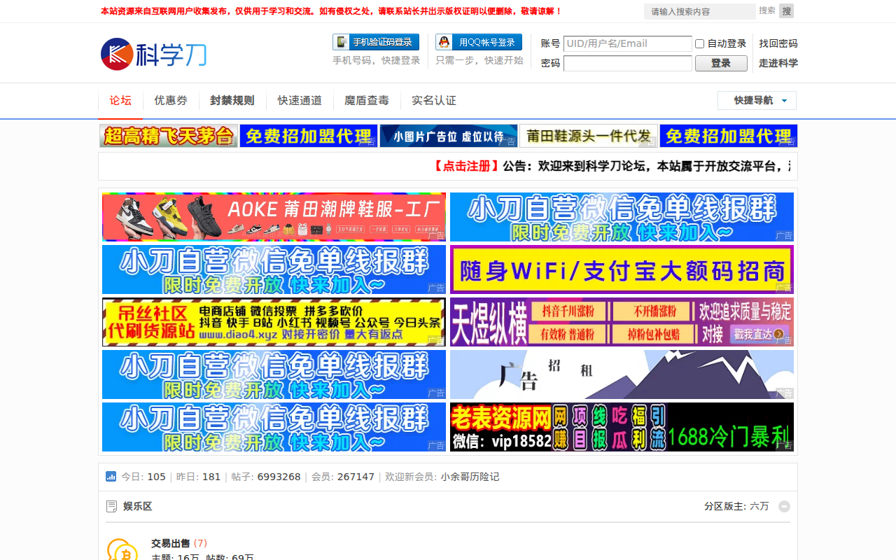Enable the 自动登录 checkbox
Screen dimensions: 896x560
(x=699, y=43)
